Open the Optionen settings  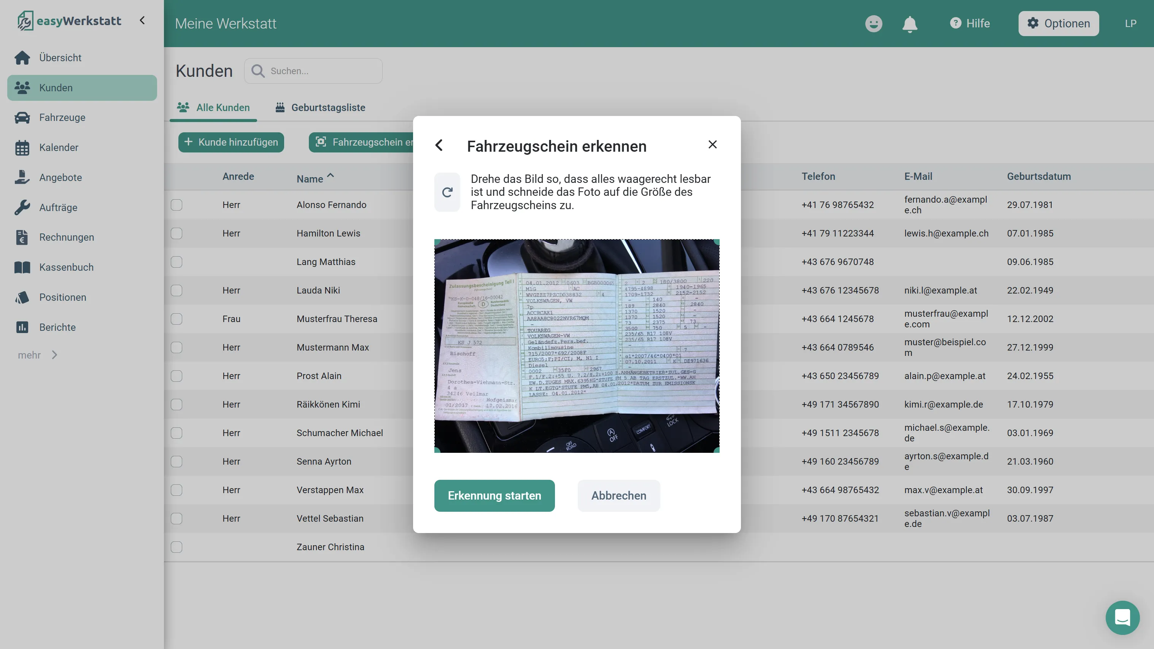click(1059, 23)
